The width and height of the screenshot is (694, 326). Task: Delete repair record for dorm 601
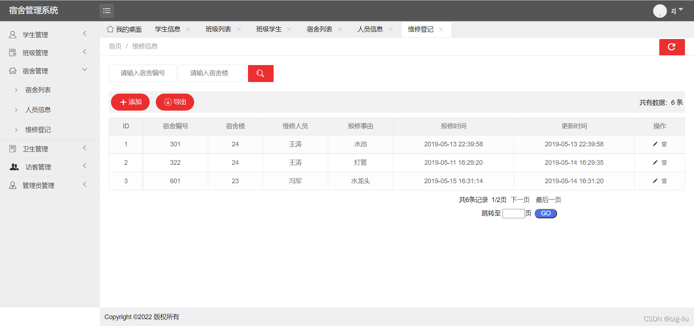tap(664, 181)
